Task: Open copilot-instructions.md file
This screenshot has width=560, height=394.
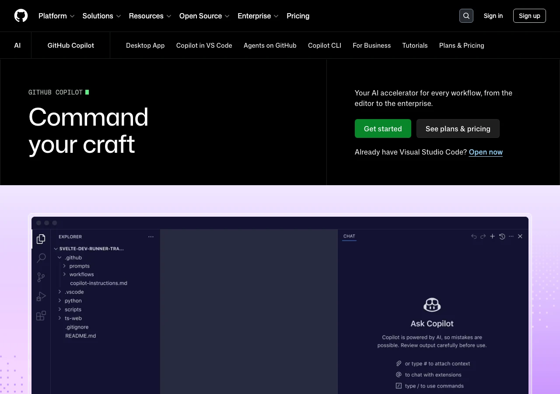Action: pyautogui.click(x=98, y=283)
